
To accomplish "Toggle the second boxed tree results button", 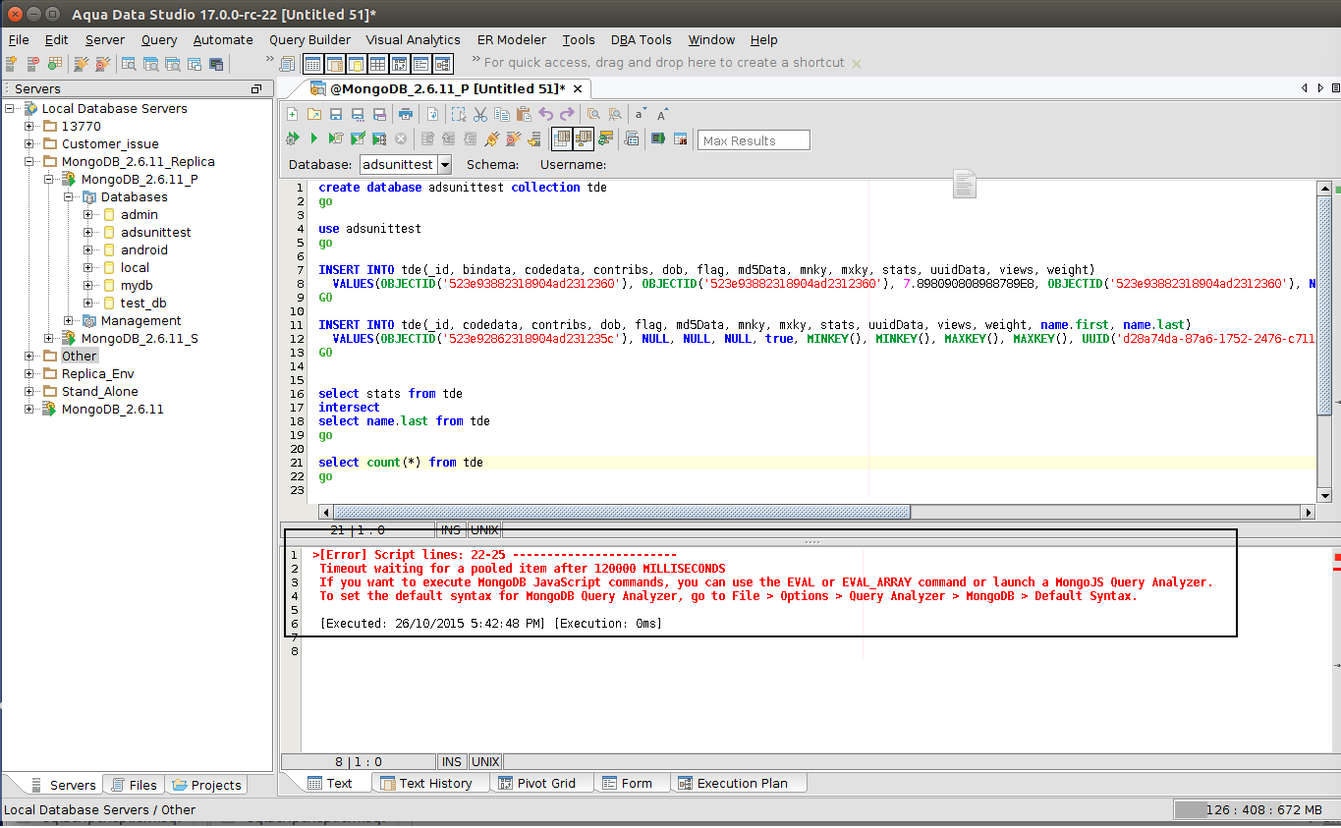I will pos(584,138).
